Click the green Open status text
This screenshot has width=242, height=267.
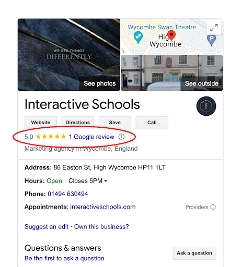[54, 181]
